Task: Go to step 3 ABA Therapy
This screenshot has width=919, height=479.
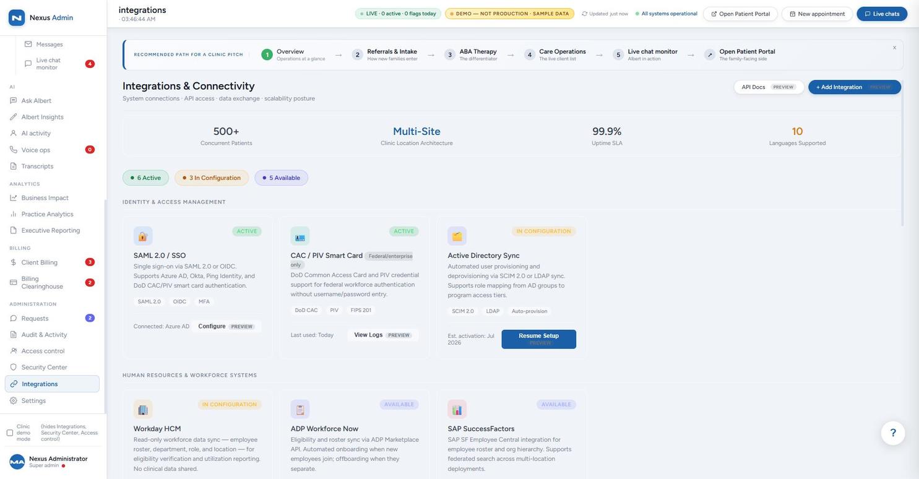Action: pos(471,54)
